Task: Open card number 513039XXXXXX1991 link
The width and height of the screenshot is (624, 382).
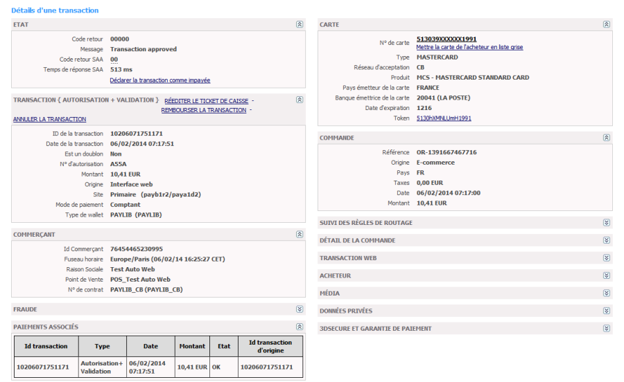Action: click(x=447, y=39)
